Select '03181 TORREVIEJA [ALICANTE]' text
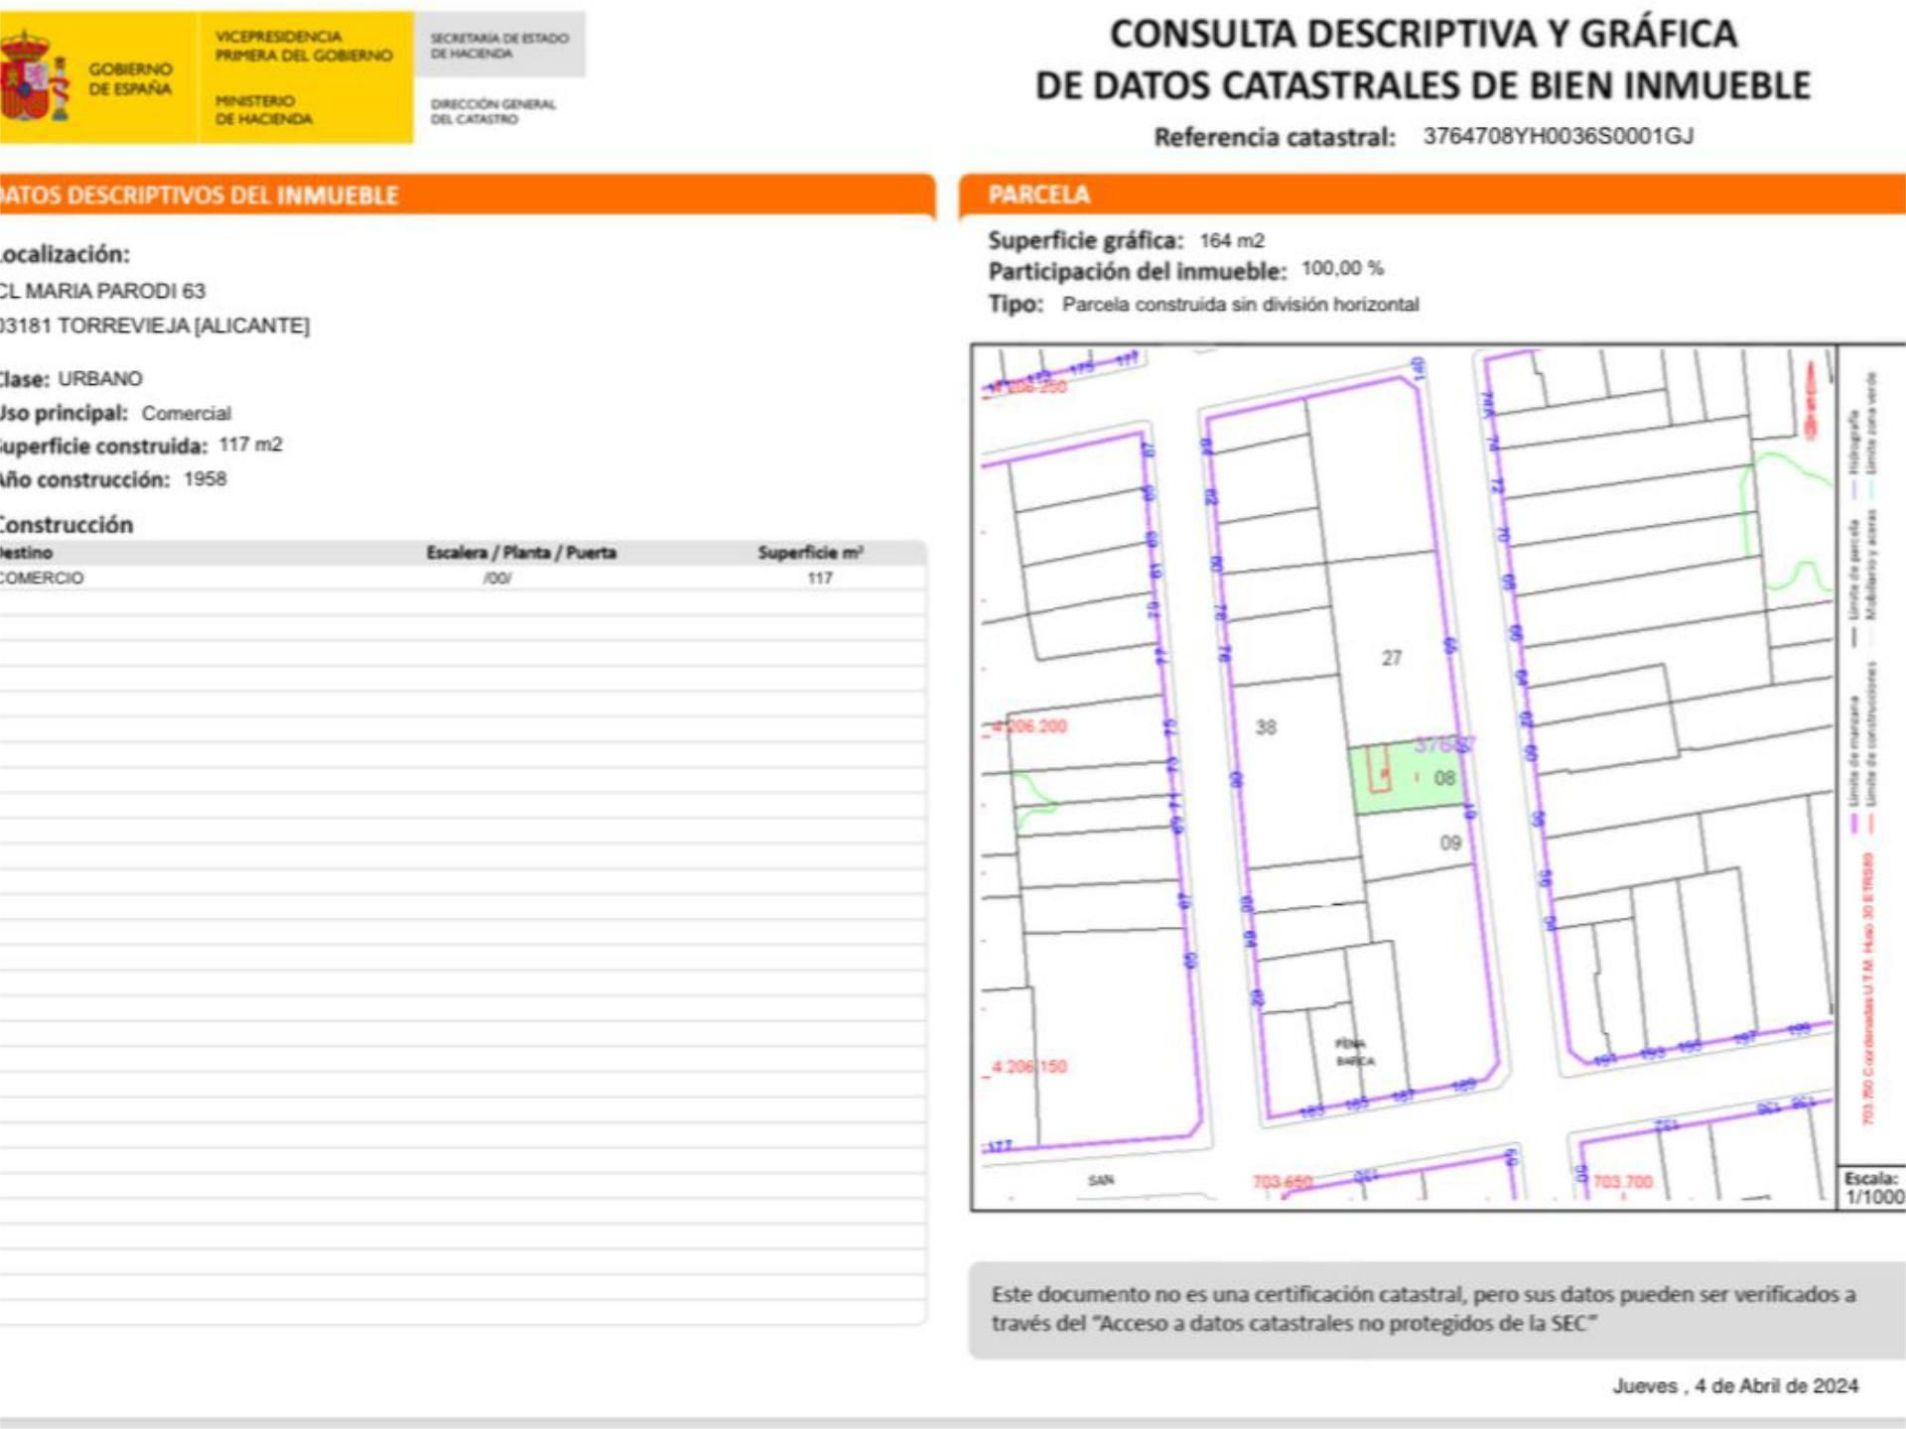This screenshot has height=1429, width=1906. [154, 325]
